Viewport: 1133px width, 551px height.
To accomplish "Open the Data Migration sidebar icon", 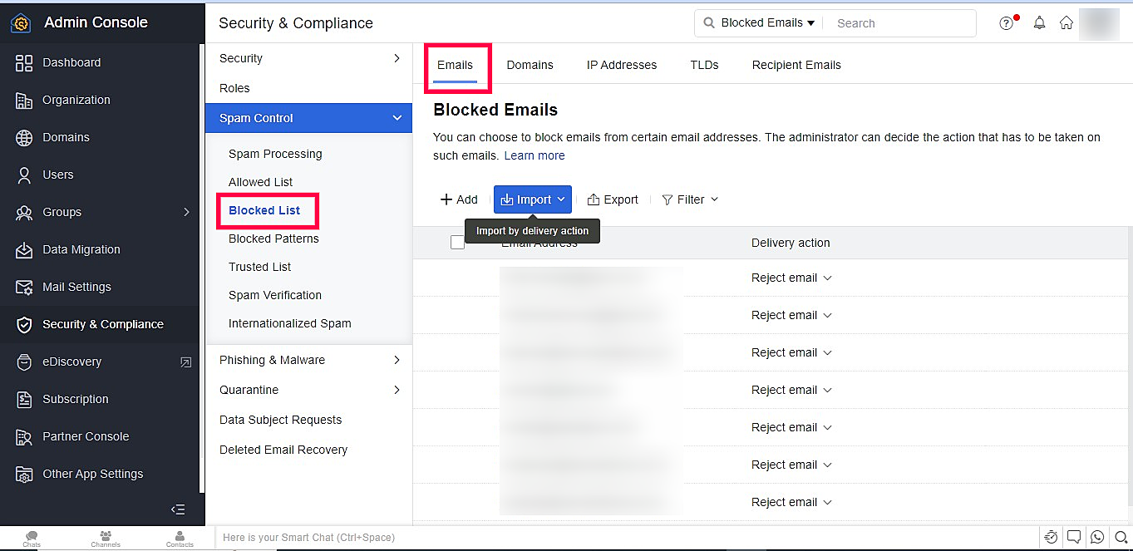I will [x=24, y=249].
